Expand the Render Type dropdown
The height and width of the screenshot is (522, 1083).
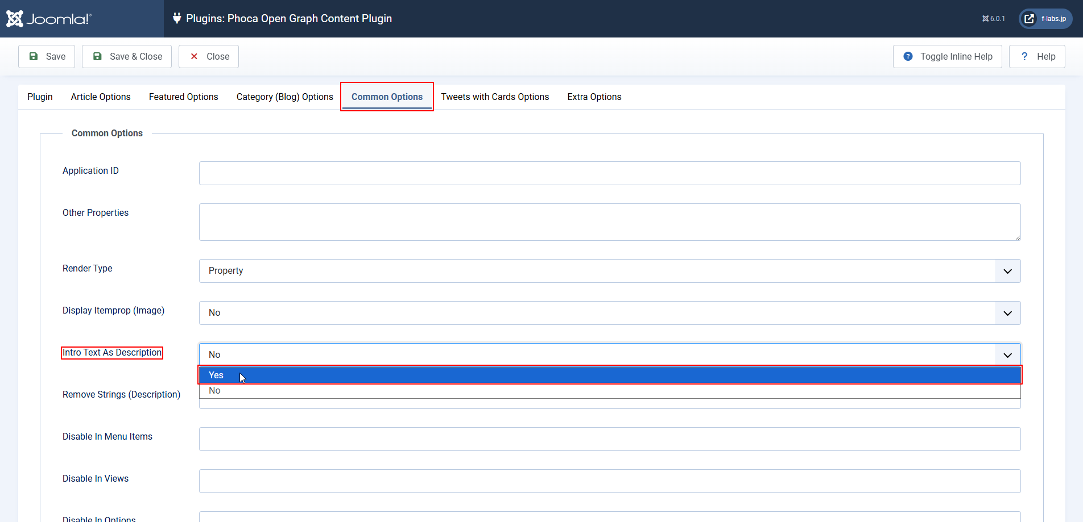(1007, 271)
